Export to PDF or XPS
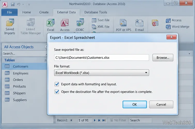This screenshot has width=195, height=129. click(123, 25)
